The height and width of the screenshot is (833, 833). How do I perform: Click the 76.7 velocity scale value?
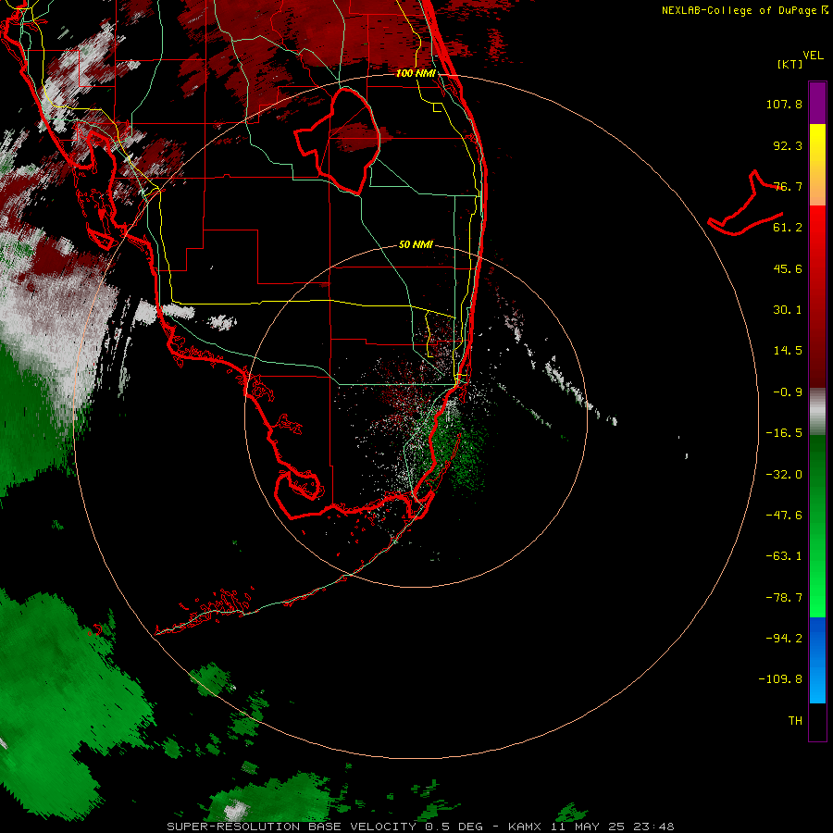coord(788,186)
